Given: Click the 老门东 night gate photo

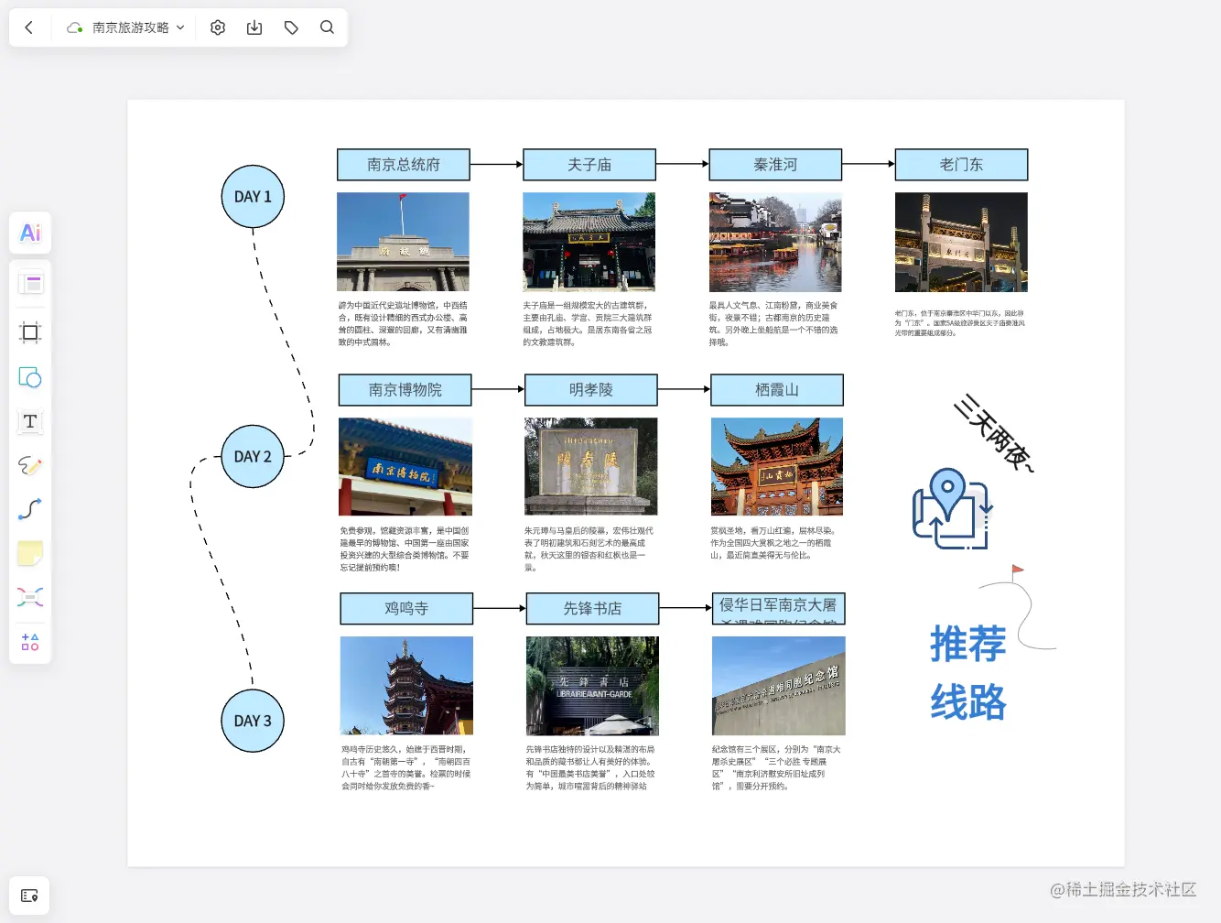Looking at the screenshot, I should pos(961,242).
